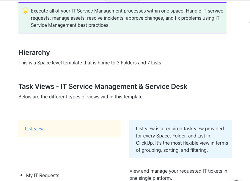Click the My IT Requests bullet
The height and width of the screenshot is (181, 250).
[x=43, y=175]
